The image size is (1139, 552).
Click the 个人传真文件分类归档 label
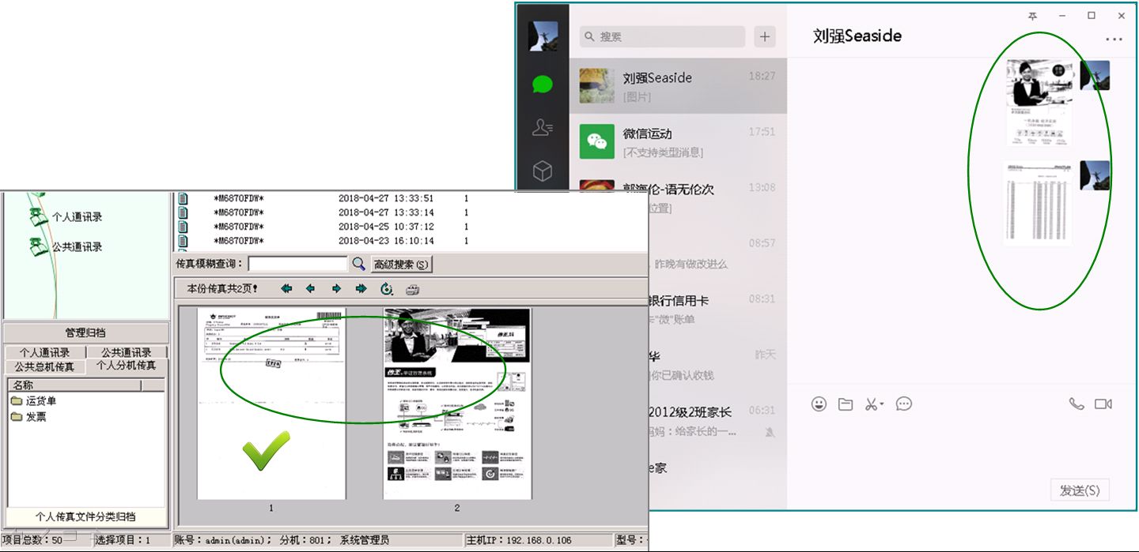pyautogui.click(x=85, y=516)
